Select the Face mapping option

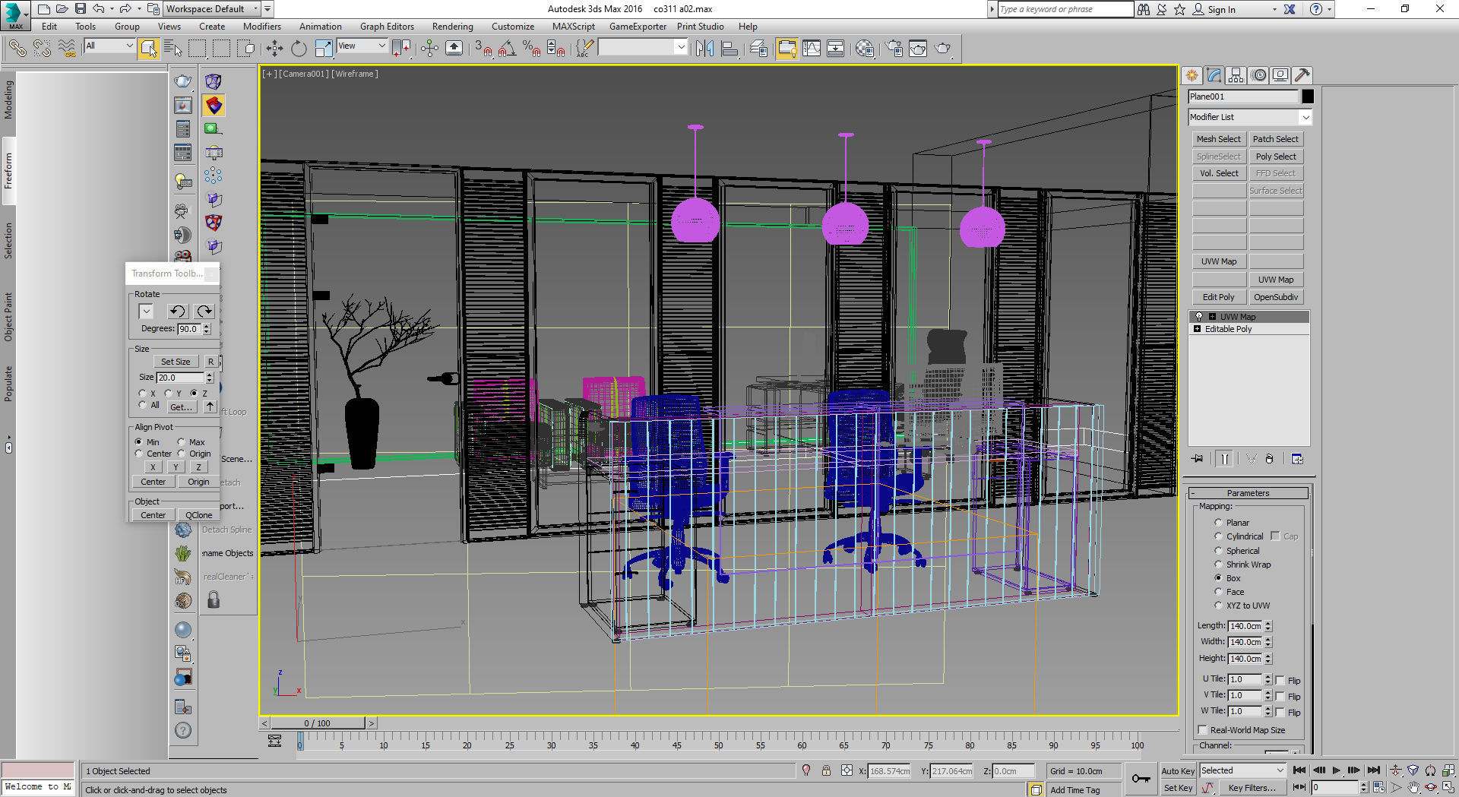click(x=1218, y=592)
